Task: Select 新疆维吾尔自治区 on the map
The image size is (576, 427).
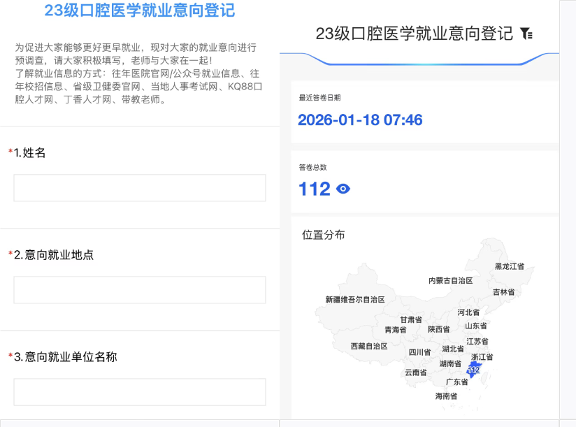Action: [355, 300]
